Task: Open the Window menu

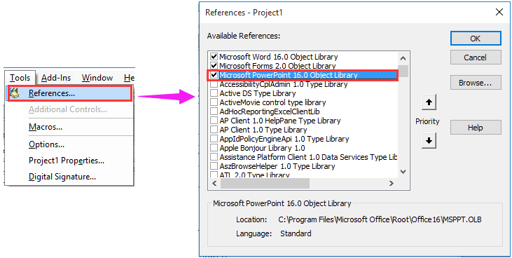Action: pos(97,78)
